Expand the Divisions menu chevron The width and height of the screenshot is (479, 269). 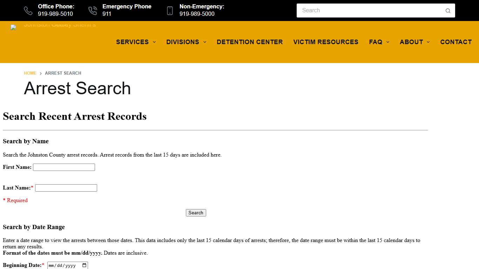click(x=205, y=42)
